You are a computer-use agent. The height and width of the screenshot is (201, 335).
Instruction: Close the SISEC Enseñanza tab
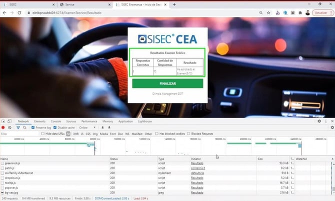tap(165, 4)
